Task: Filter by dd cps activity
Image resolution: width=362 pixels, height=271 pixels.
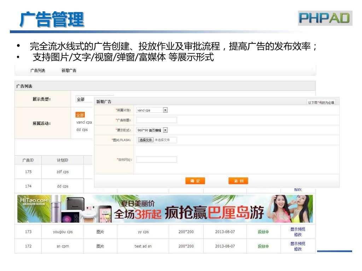Action: (x=82, y=130)
